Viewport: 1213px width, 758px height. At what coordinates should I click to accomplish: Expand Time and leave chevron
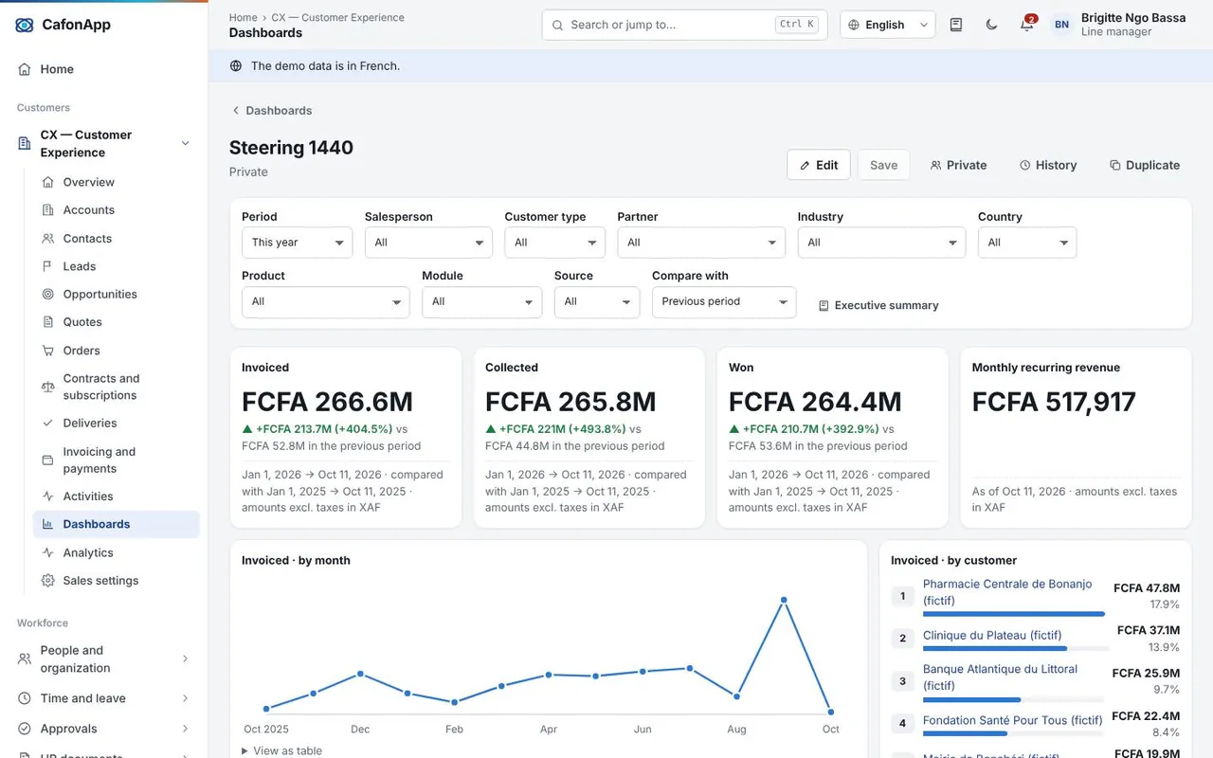pos(185,698)
